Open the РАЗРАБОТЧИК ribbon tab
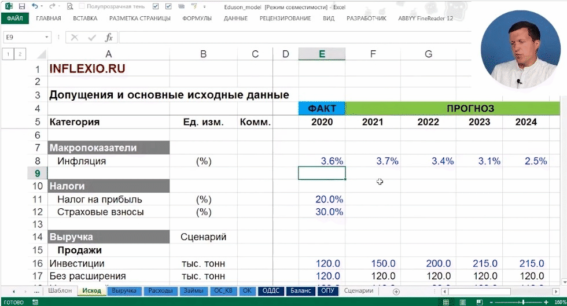Viewport: 567px width, 306px height. [x=366, y=18]
